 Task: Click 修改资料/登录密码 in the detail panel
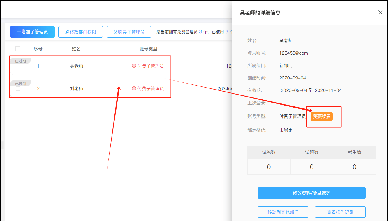pyautogui.click(x=311, y=193)
